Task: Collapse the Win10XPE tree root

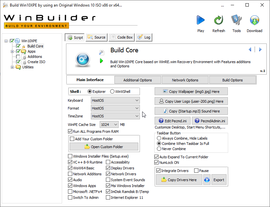Action: (x=6, y=41)
